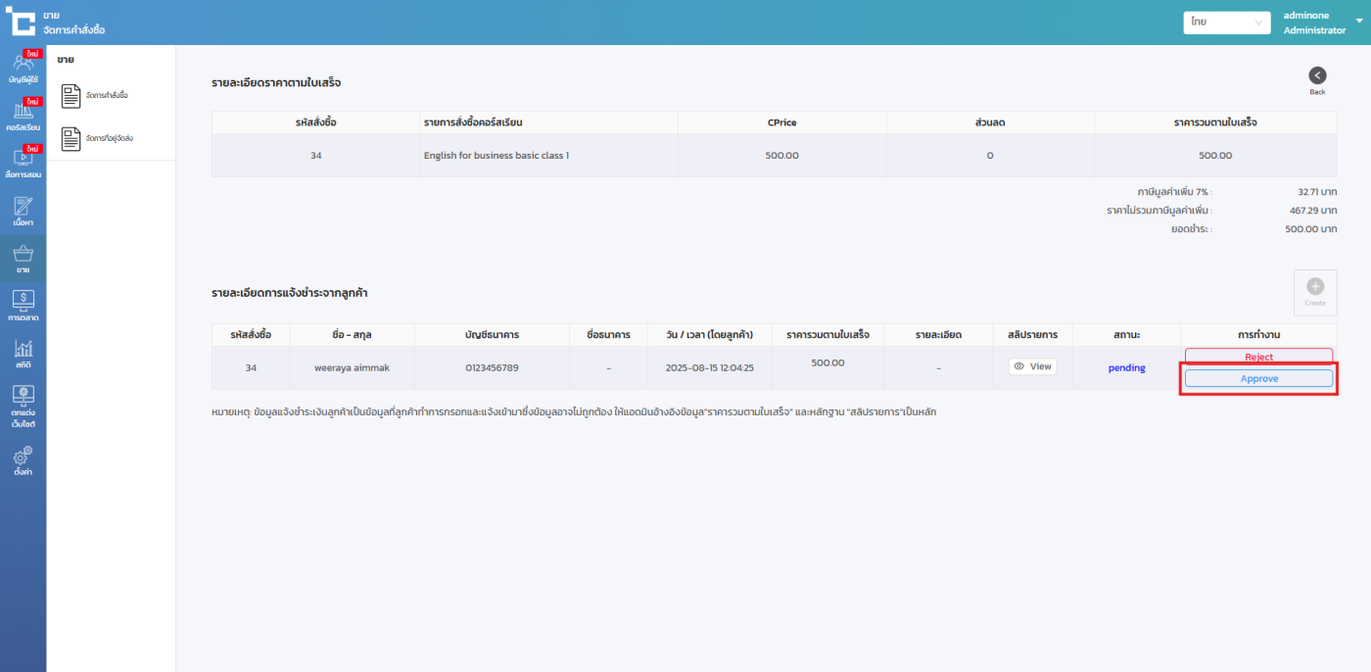View the payment slip for order 34

[x=1032, y=366]
